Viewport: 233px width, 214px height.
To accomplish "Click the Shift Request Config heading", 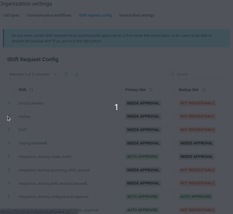I will tap(33, 59).
